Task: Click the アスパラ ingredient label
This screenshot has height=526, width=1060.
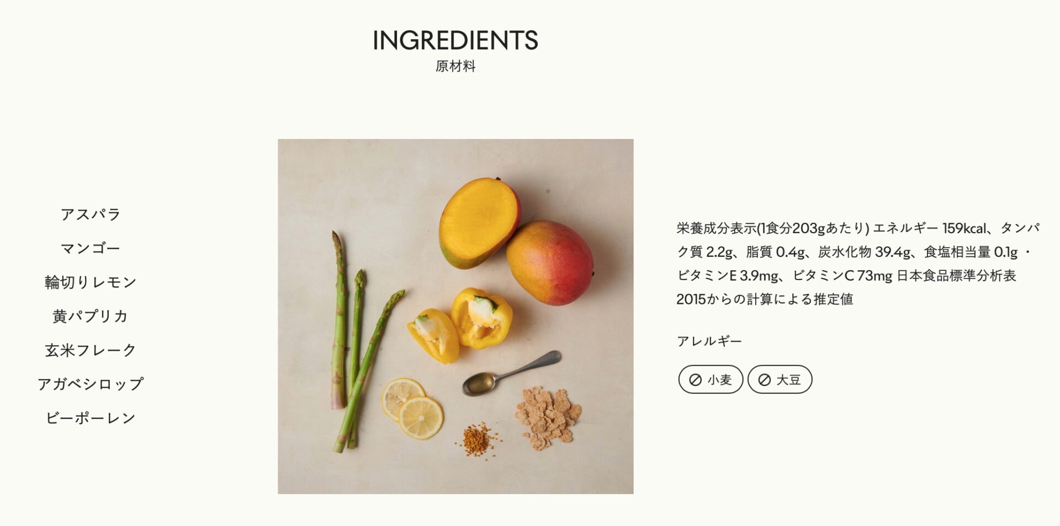Action: tap(91, 214)
